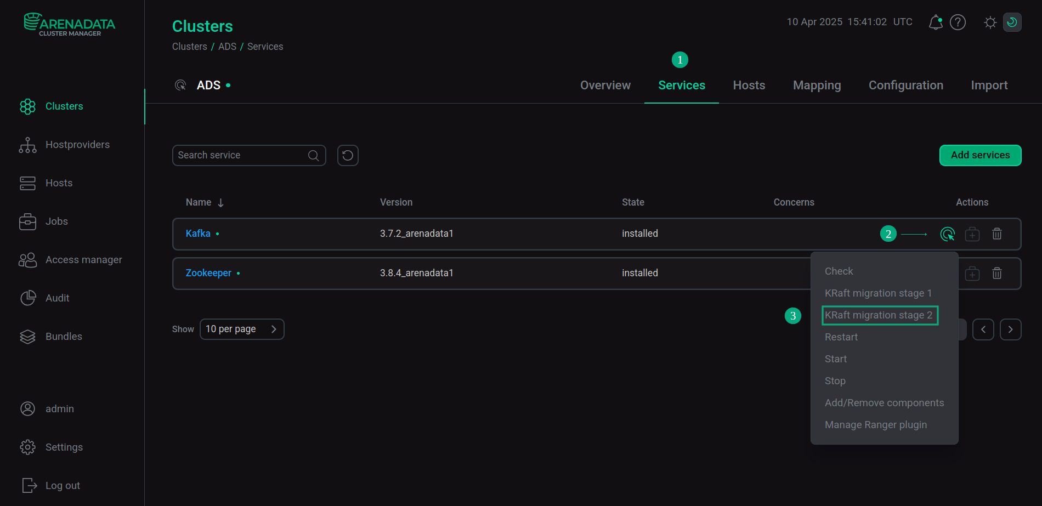
Task: Open the Zookeeper service link
Action: point(208,273)
